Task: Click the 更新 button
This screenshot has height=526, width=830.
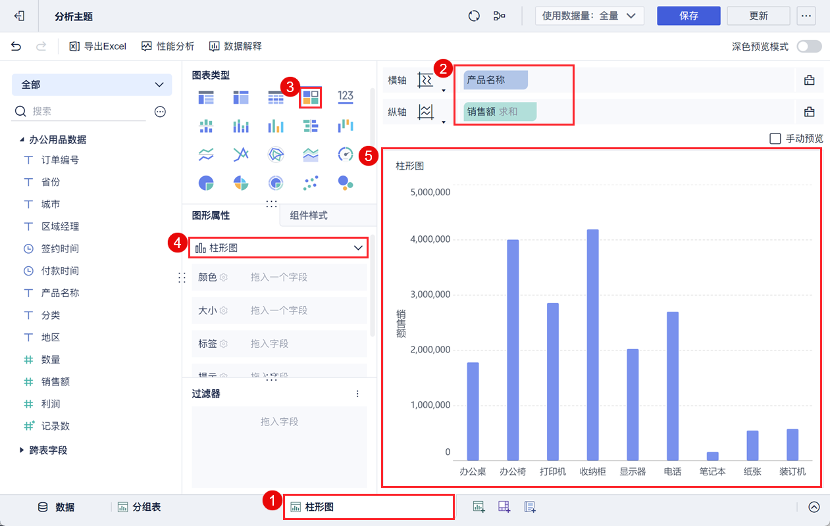Action: (758, 16)
